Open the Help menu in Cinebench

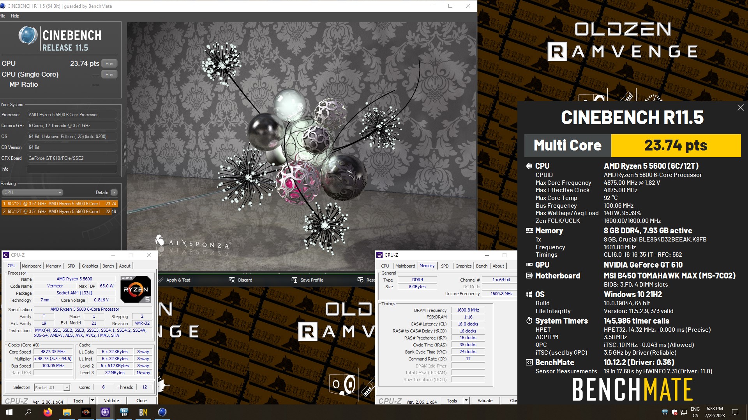coord(15,16)
